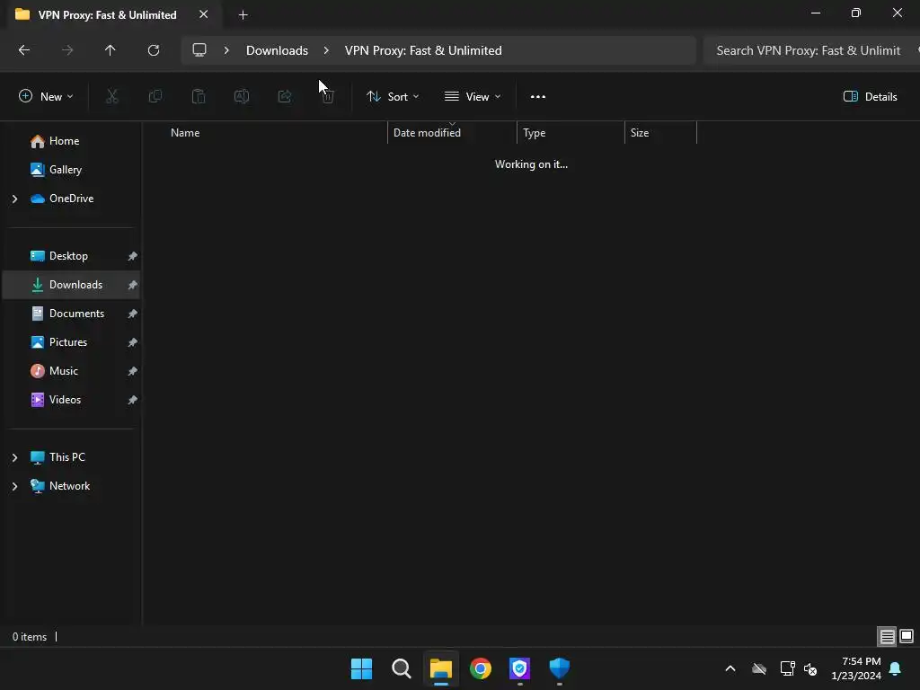Image resolution: width=920 pixels, height=690 pixels.
Task: Click the Cut scissors icon
Action: tap(112, 96)
